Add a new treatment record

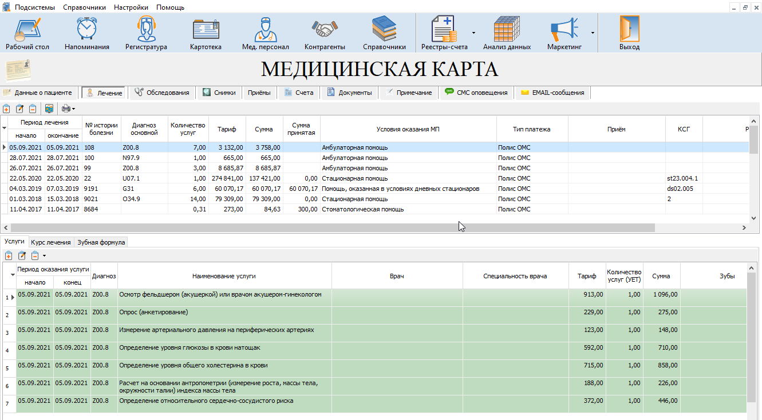6,109
